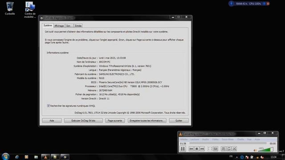Show hidden system tray icons
The image size is (285, 160).
pyautogui.click(x=237, y=157)
